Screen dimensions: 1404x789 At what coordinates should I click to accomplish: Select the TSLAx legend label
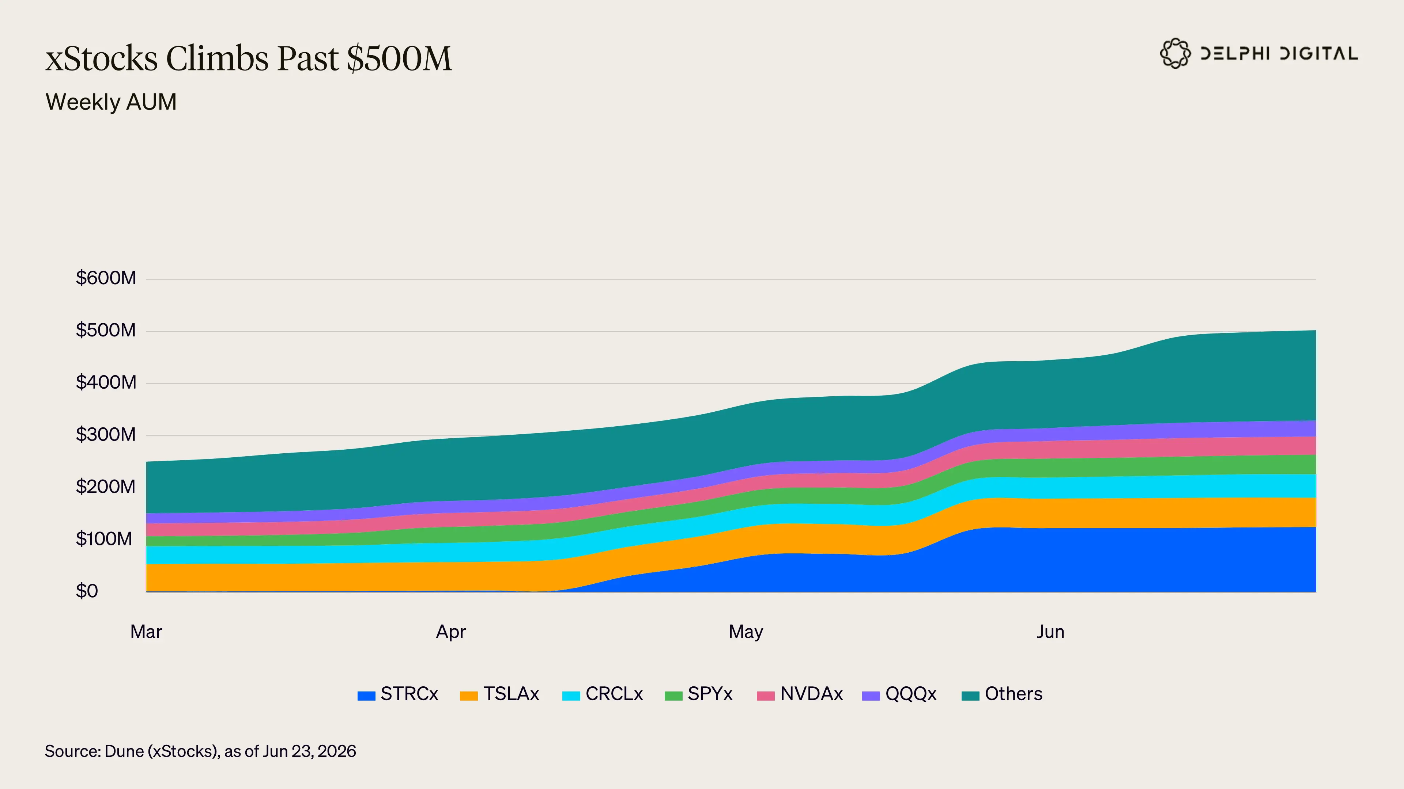click(511, 694)
